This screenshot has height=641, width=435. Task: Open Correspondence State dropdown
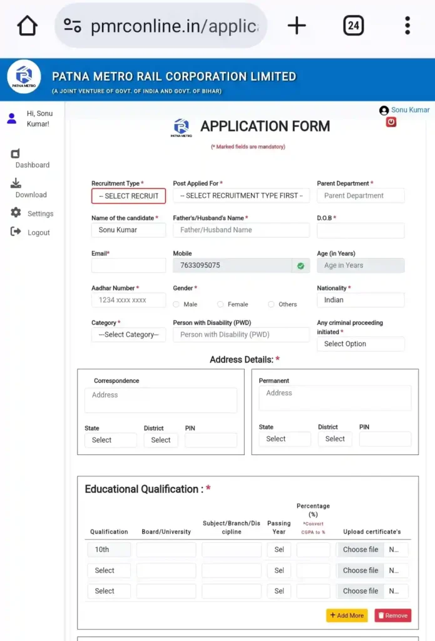(x=111, y=440)
